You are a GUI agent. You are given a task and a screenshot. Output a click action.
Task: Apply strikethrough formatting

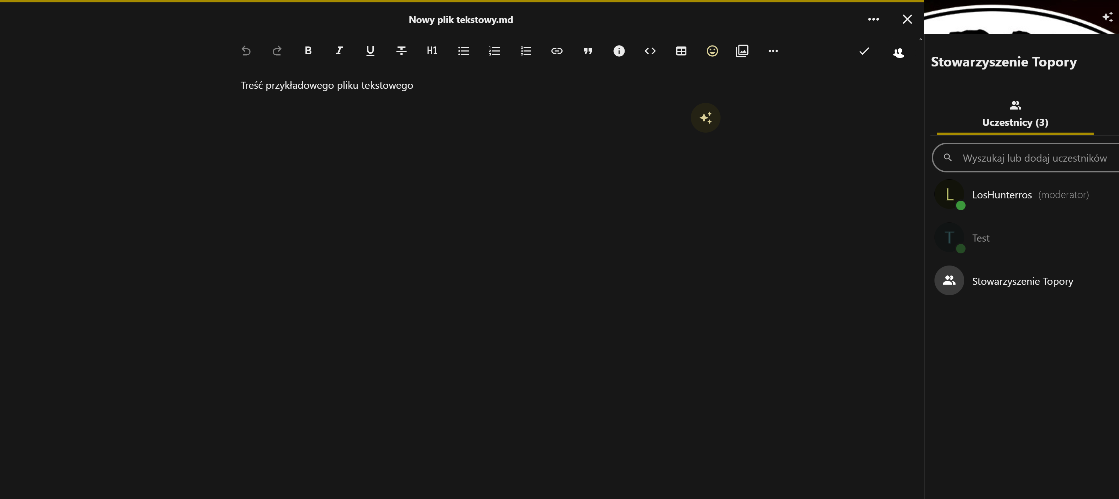click(402, 51)
